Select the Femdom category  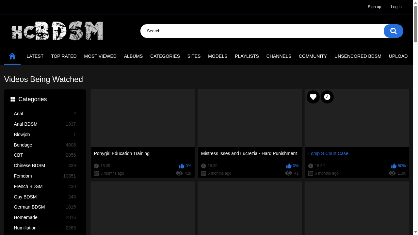coord(23,176)
